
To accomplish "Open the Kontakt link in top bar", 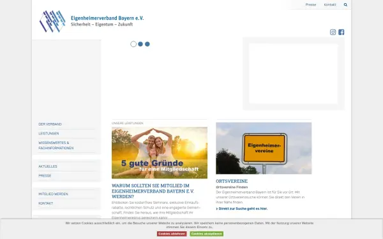I will tap(330, 4).
